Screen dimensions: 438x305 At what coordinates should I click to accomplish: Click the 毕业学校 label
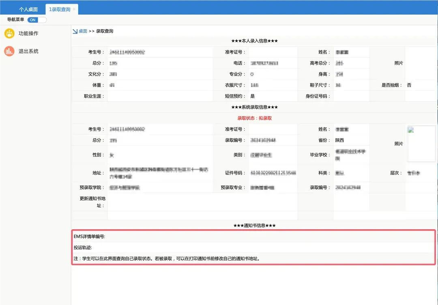pos(320,155)
